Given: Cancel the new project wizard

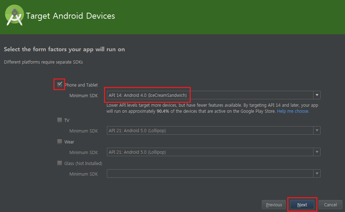Looking at the screenshot, I should [330, 205].
